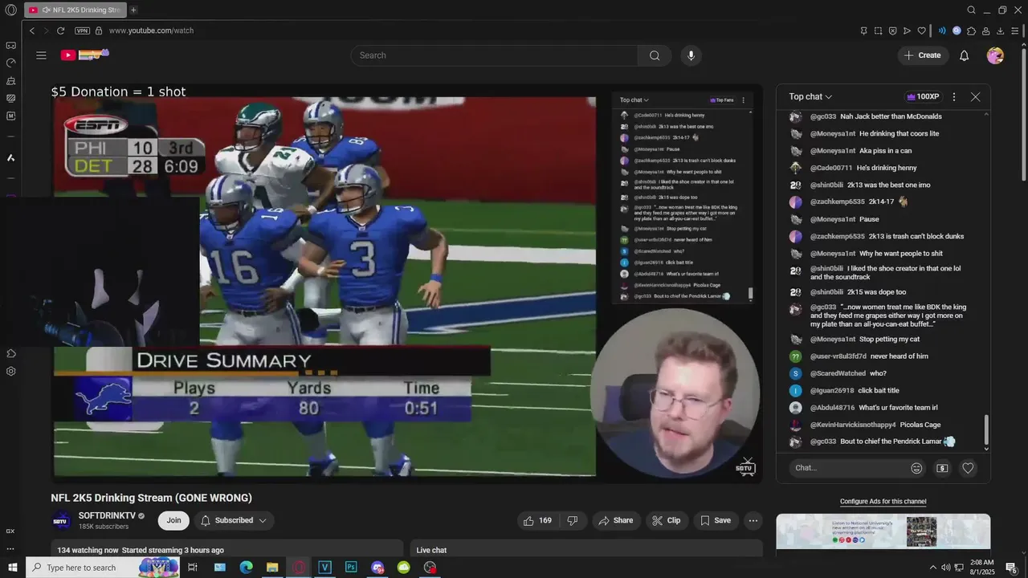Screen dimensions: 1028x578
Task: Open 100XP channel points badge
Action: point(923,96)
